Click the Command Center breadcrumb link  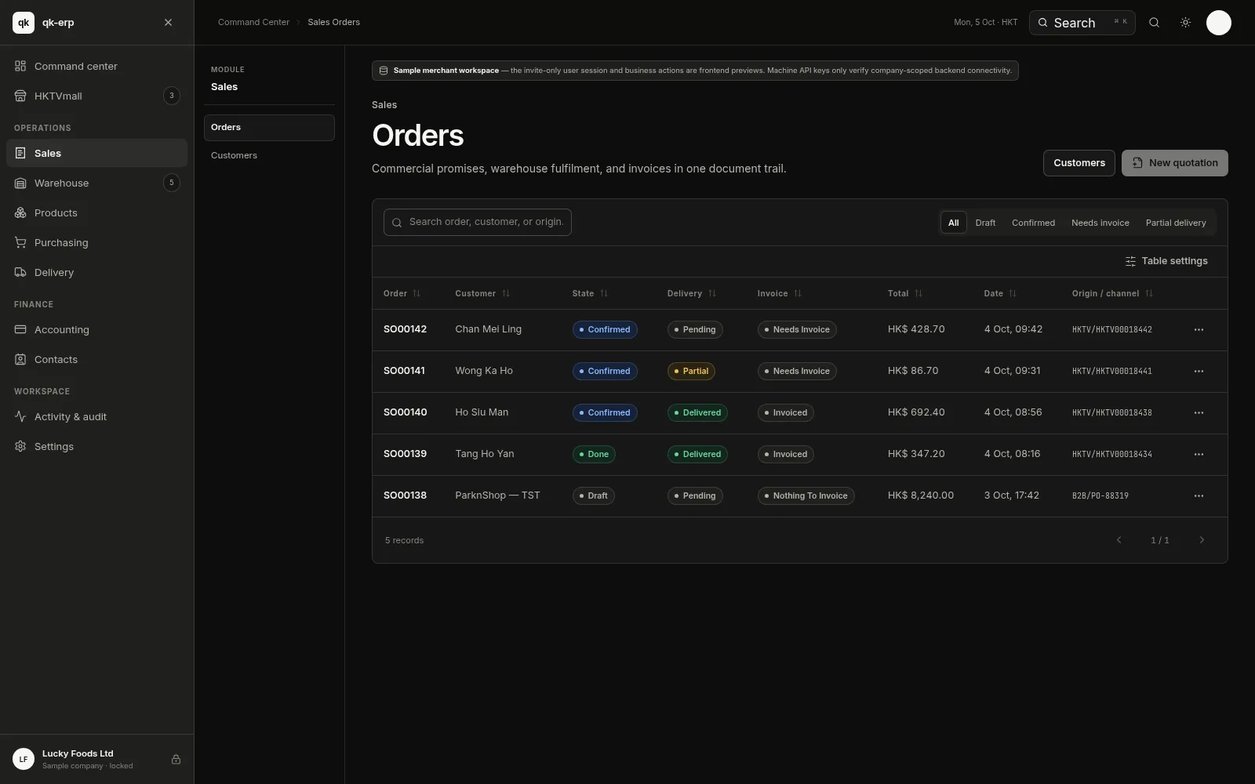tap(253, 22)
